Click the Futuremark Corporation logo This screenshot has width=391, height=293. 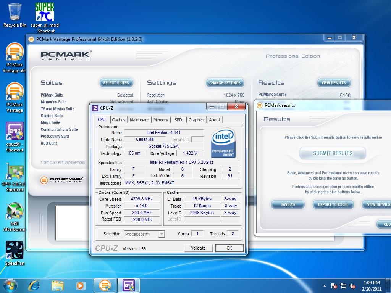point(61,180)
